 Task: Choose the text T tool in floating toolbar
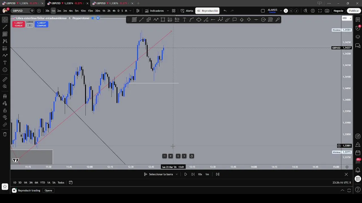point(184,19)
